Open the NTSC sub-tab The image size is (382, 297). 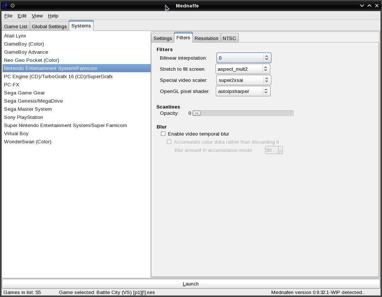(229, 38)
